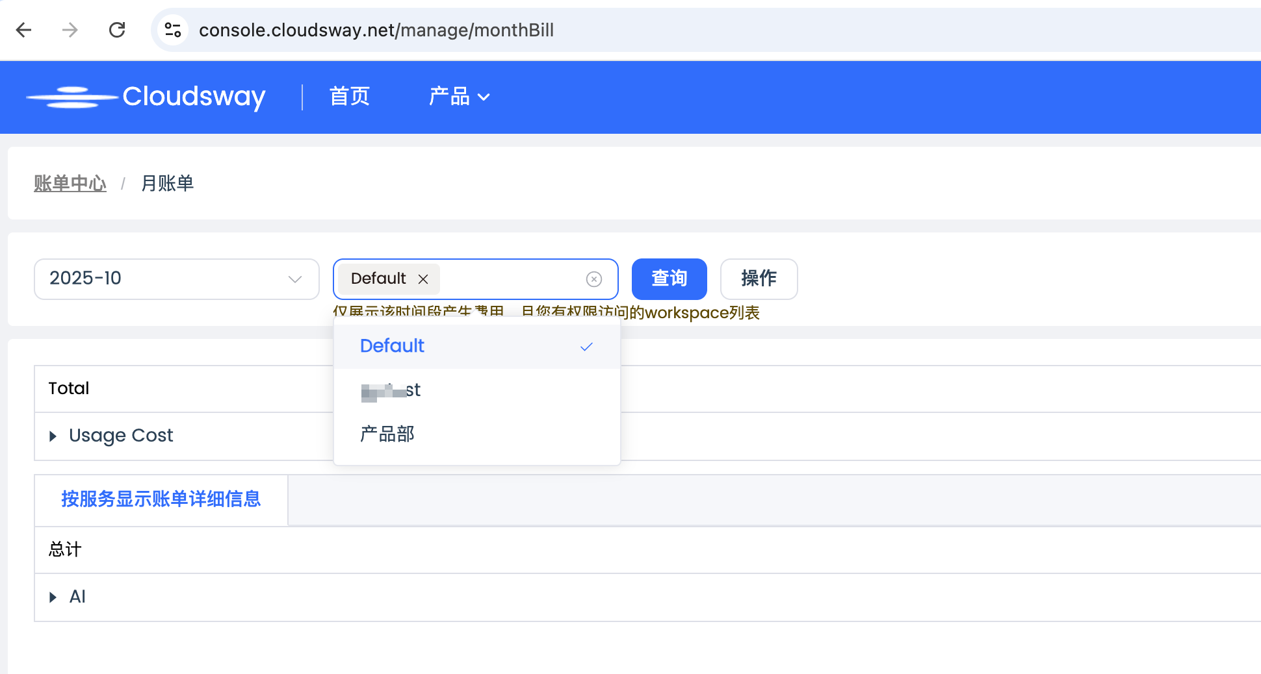
Task: Remove the Default tag with its × icon
Action: point(423,279)
